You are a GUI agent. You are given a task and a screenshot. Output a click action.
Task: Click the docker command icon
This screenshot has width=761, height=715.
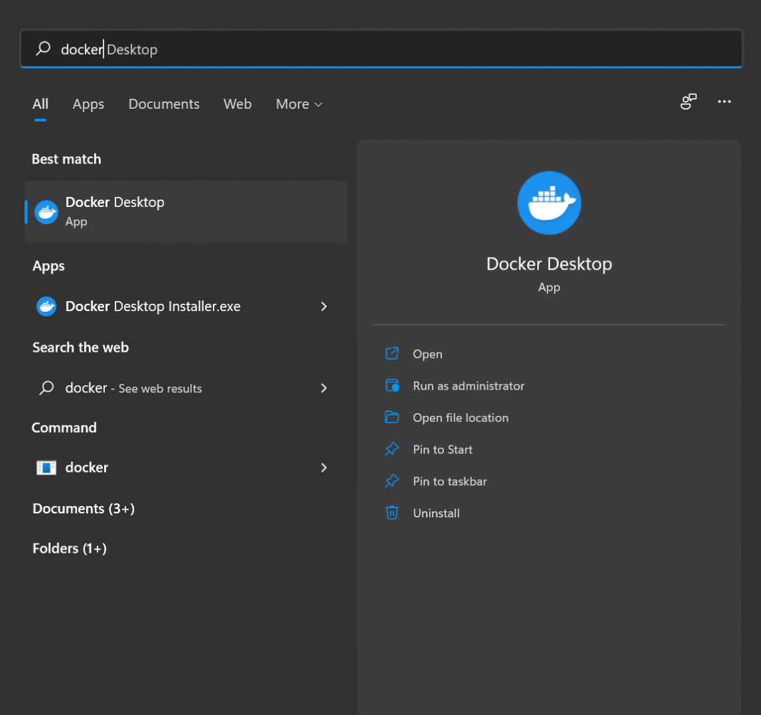tap(47, 467)
